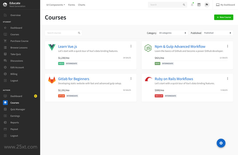This screenshot has width=238, height=155.
Task: Click the Payout card icon
Action: point(5,129)
